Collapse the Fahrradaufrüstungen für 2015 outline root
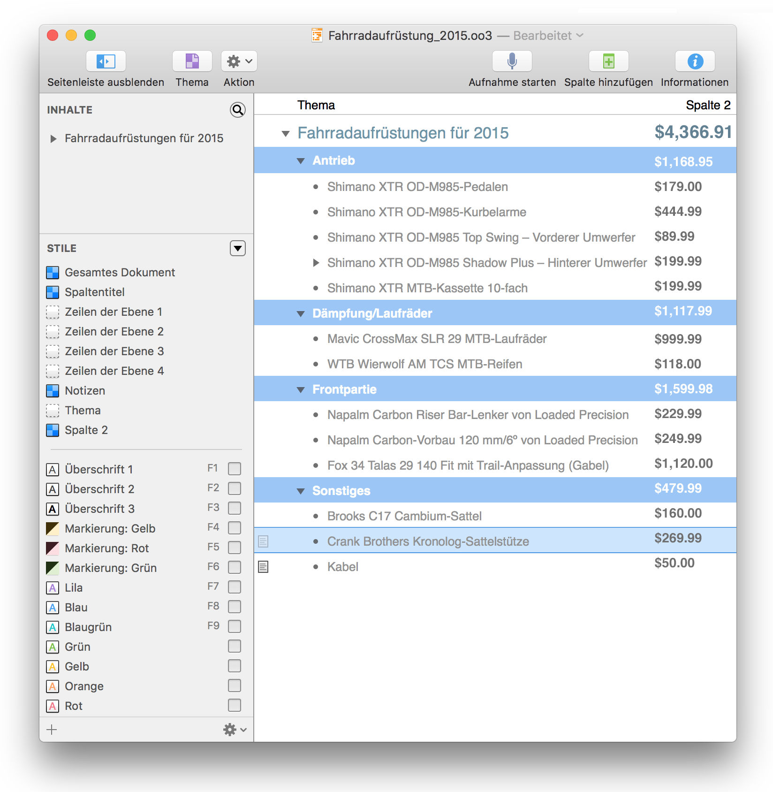 click(x=285, y=134)
